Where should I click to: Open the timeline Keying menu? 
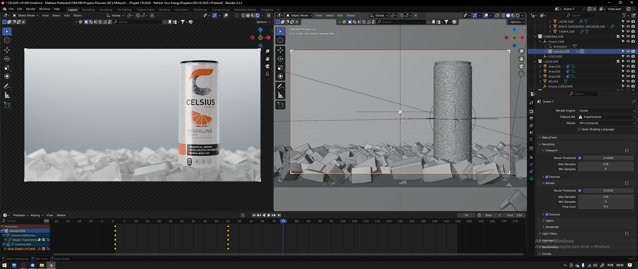pyautogui.click(x=37, y=215)
